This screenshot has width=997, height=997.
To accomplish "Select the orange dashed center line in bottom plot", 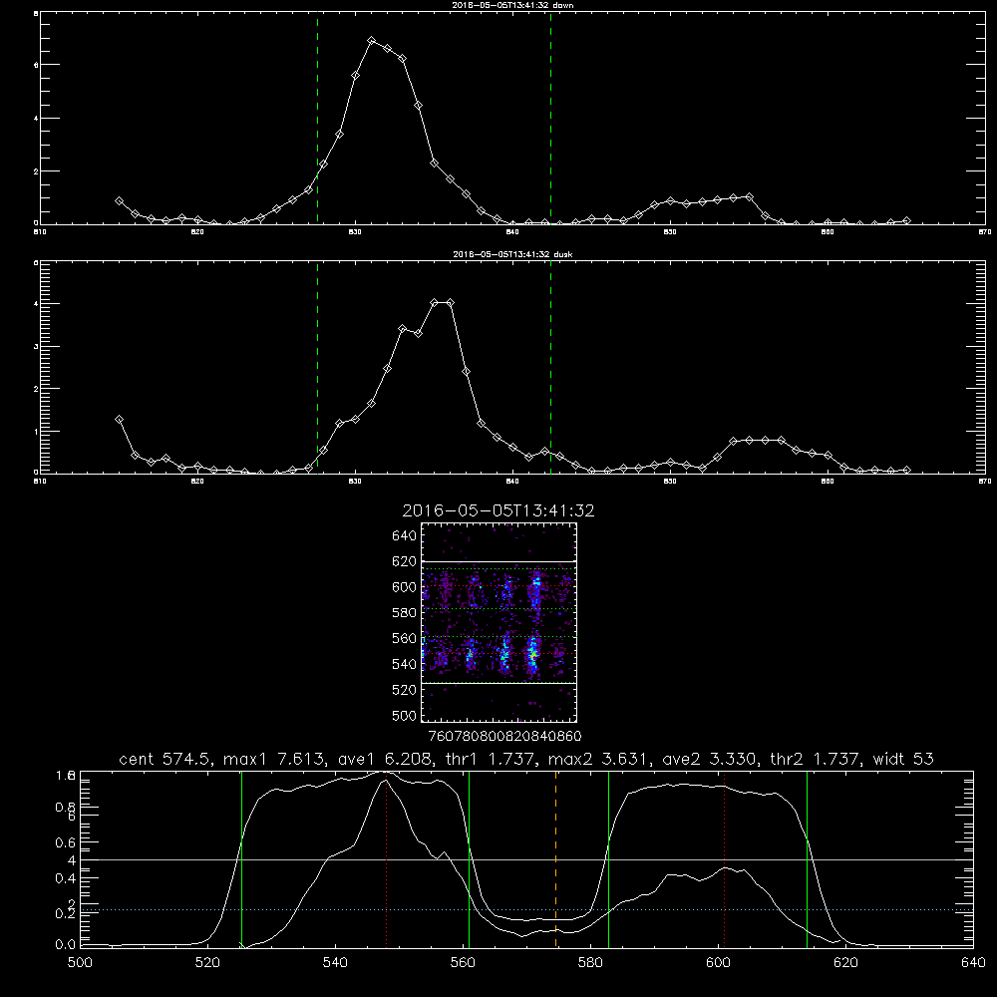I will click(x=555, y=858).
